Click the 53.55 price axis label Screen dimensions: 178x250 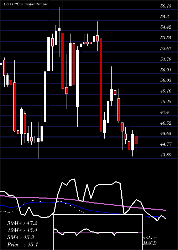pyautogui.click(x=166, y=38)
